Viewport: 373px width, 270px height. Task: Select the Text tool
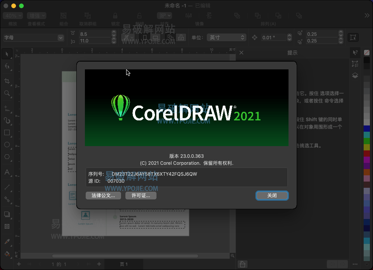7,172
